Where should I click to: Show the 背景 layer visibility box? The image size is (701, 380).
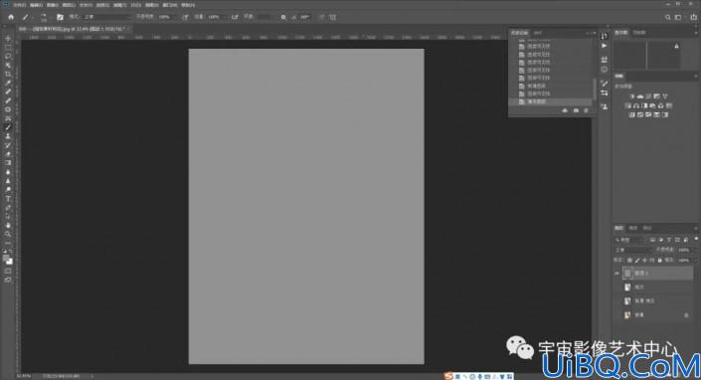(x=617, y=315)
